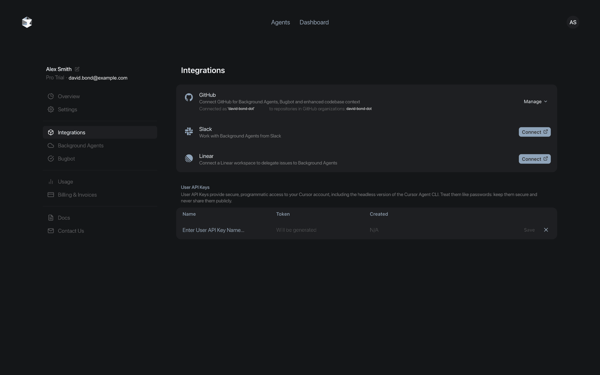Click the Overview pie chart icon
600x375 pixels.
(51, 96)
